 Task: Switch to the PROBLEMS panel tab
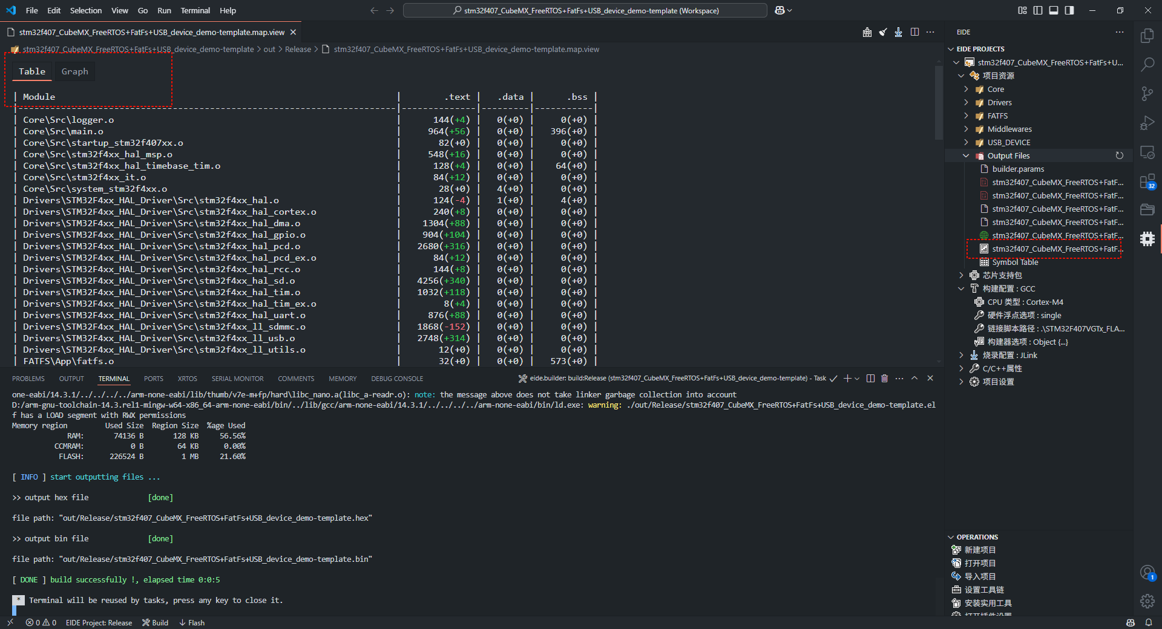[28, 379]
